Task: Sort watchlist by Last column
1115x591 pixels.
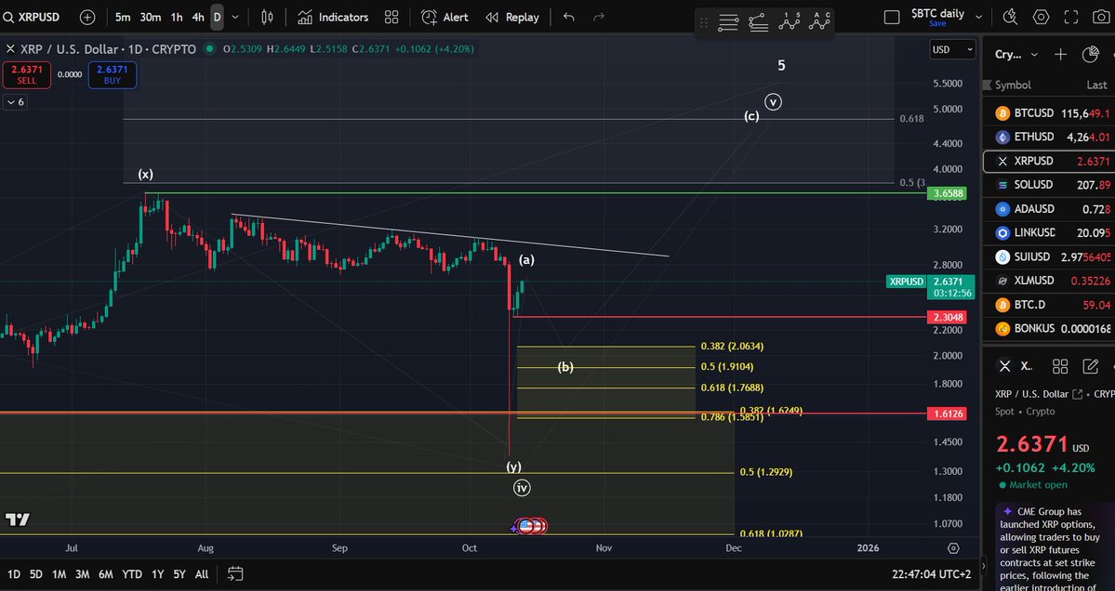Action: pyautogui.click(x=1096, y=85)
